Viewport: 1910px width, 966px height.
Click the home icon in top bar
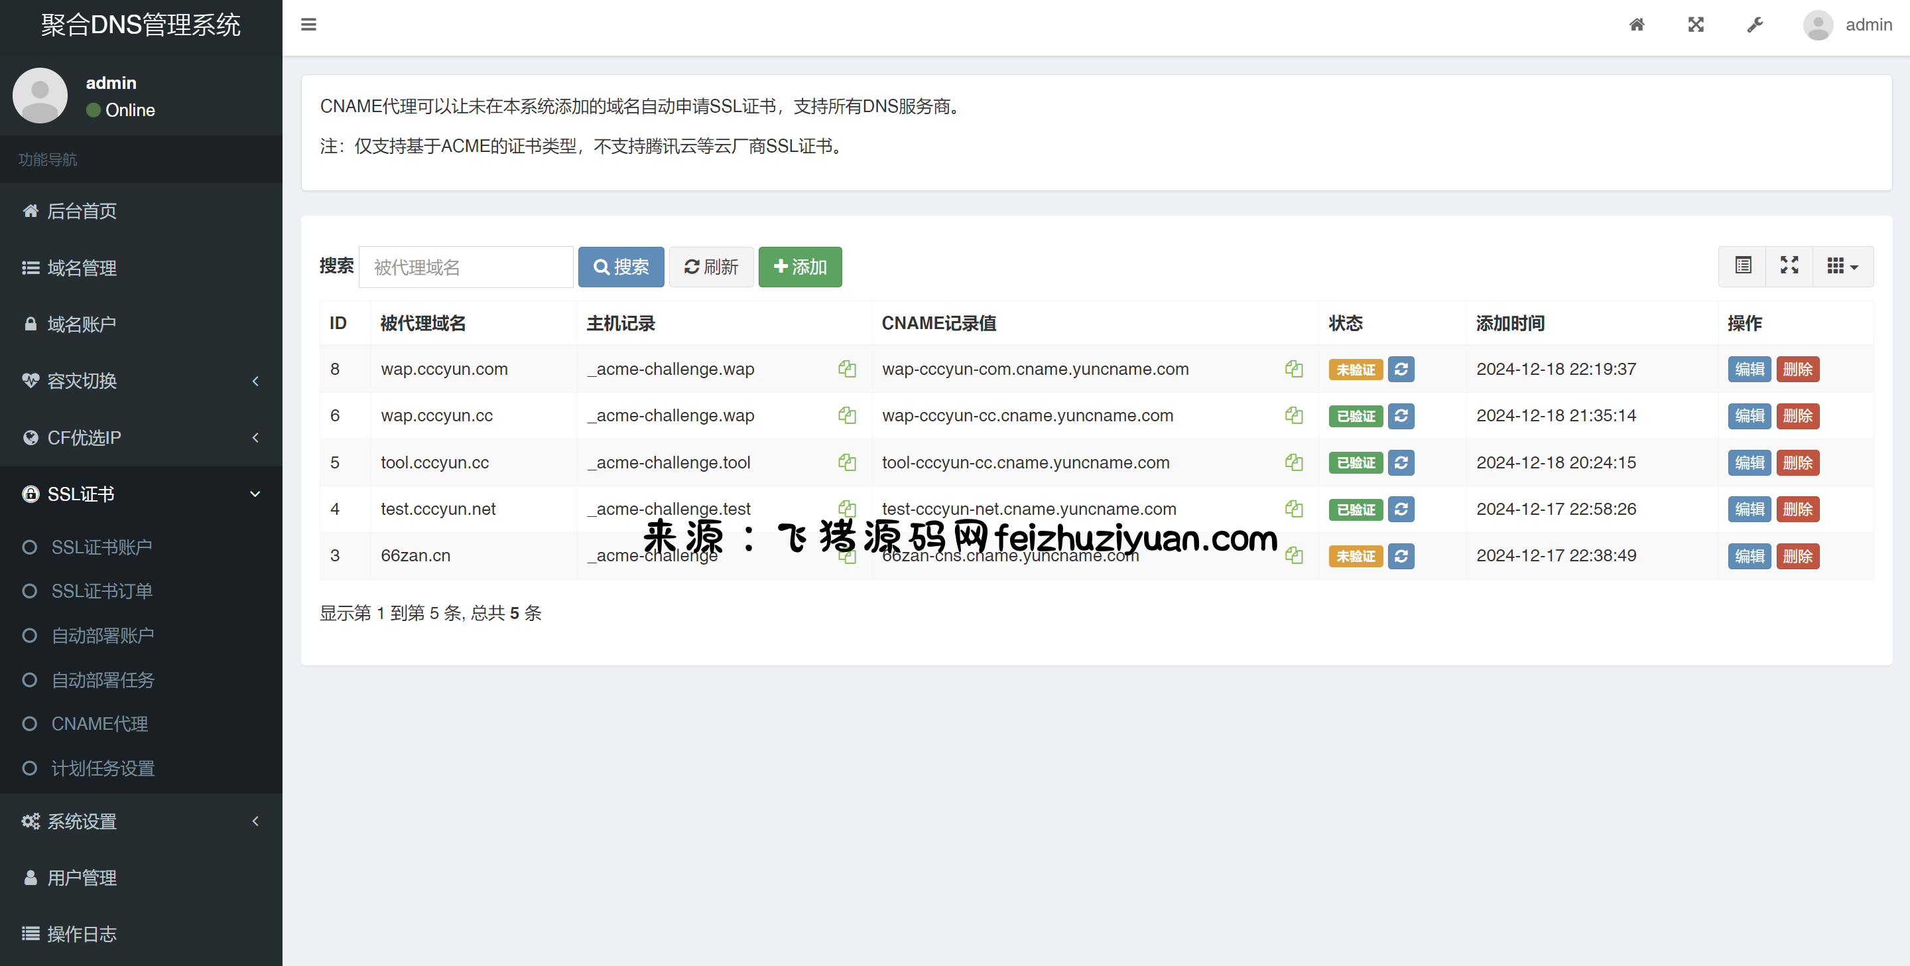(1636, 25)
